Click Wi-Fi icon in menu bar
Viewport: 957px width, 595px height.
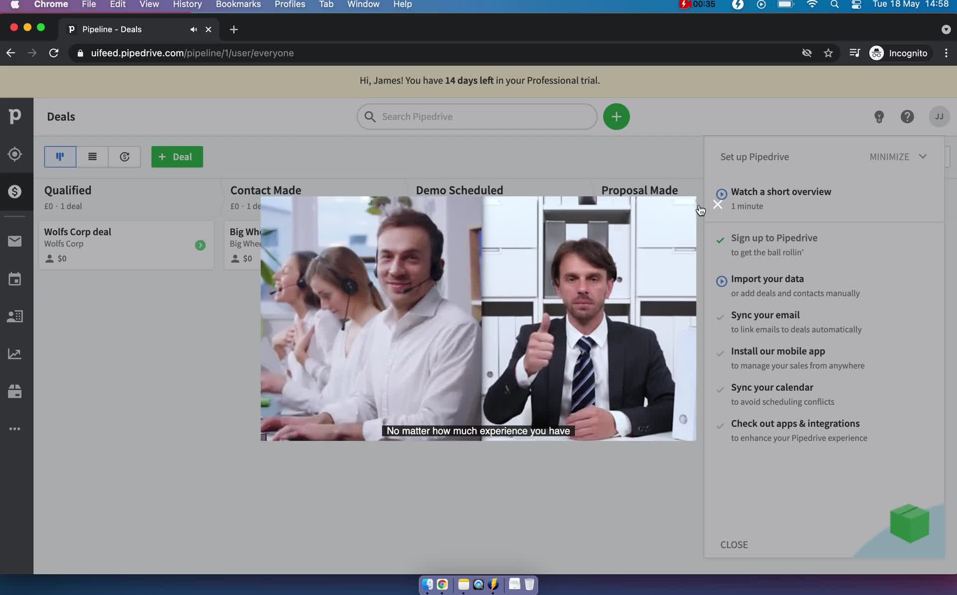pos(812,4)
